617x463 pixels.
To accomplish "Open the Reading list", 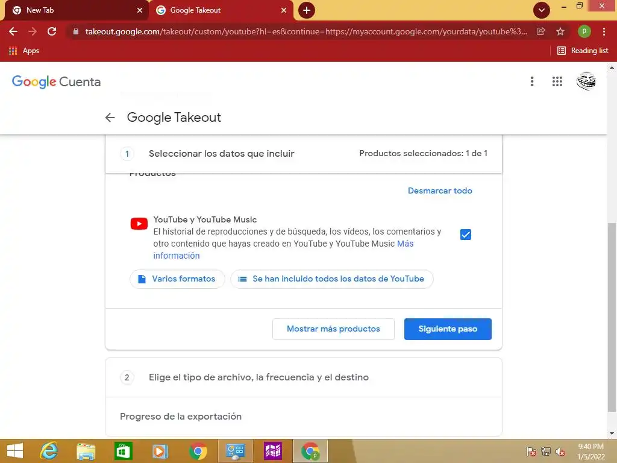I will coord(583,51).
